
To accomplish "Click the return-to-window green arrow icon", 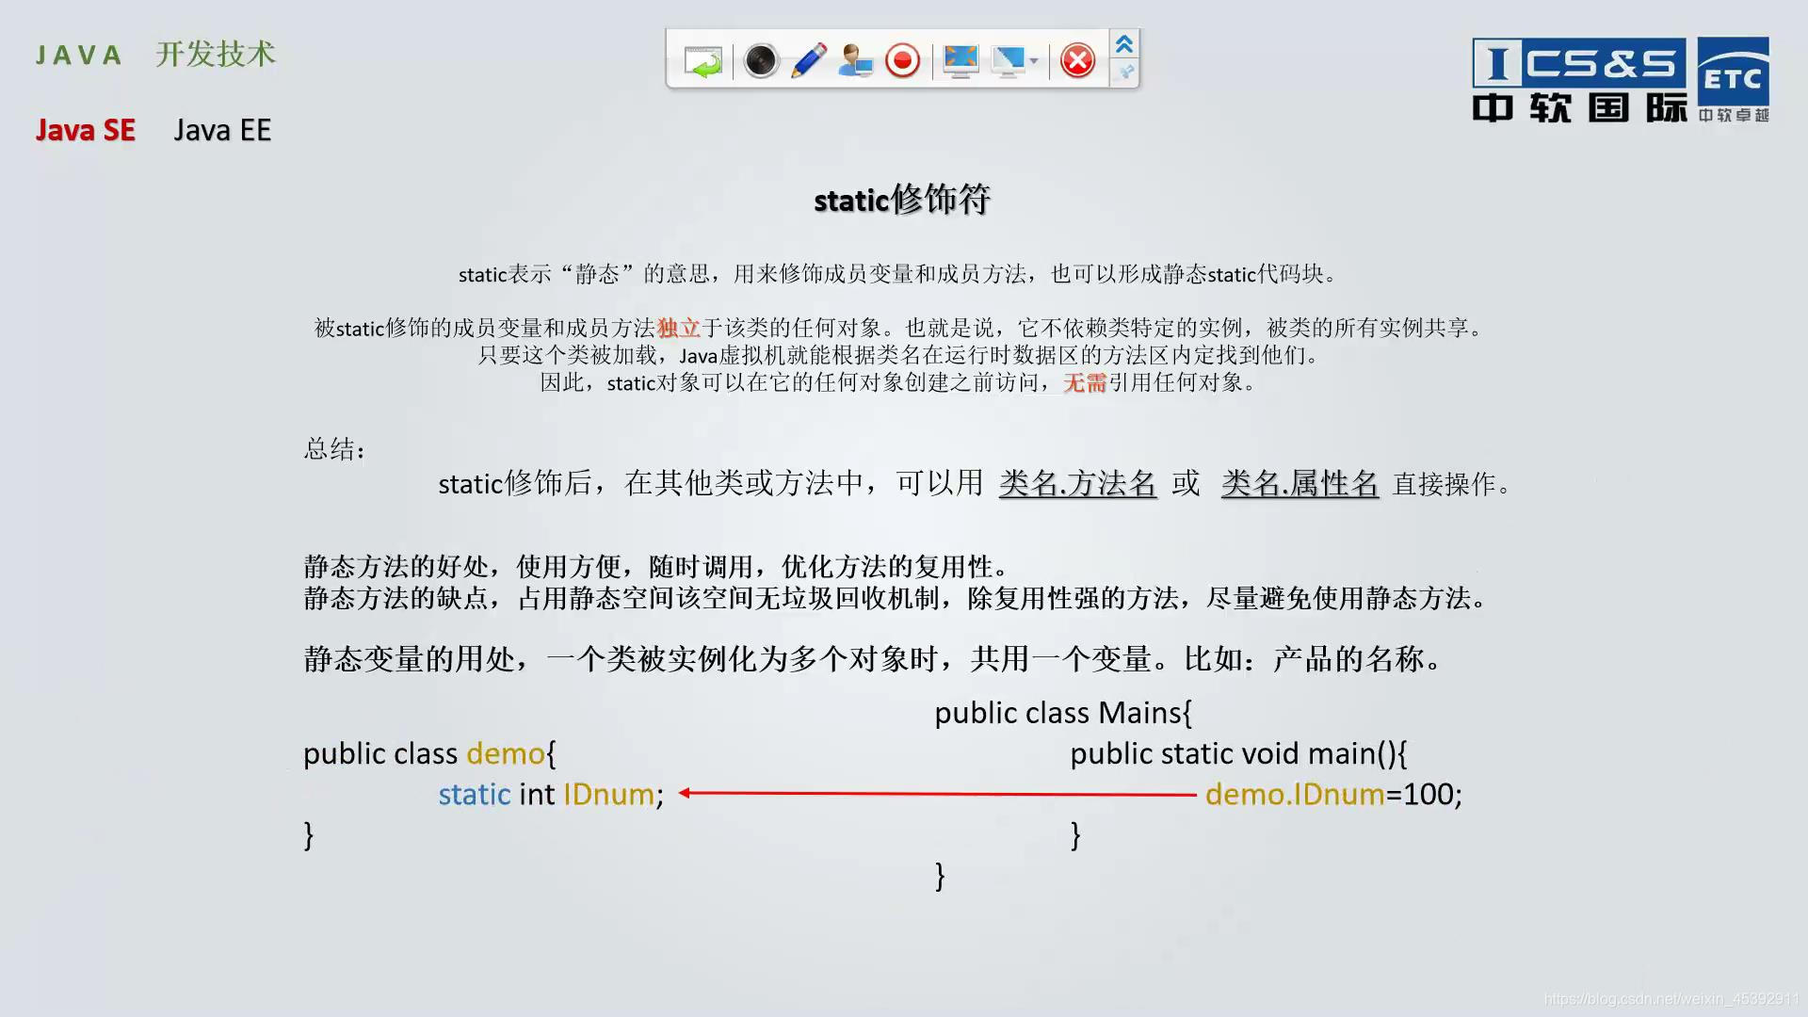I will click(x=702, y=61).
